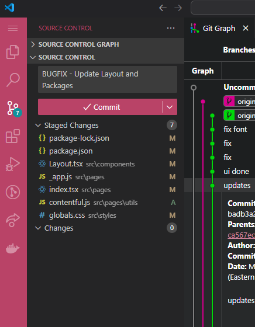Click the Graph column header
Screen dimensions: 255x327
[x=202, y=71]
